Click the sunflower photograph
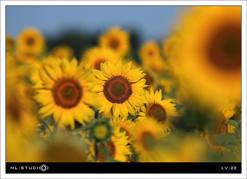This screenshot has width=247, height=179. pos(123,84)
